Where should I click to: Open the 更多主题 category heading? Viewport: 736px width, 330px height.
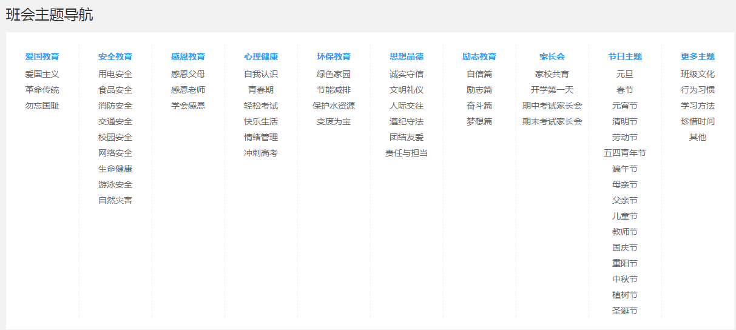click(x=698, y=56)
